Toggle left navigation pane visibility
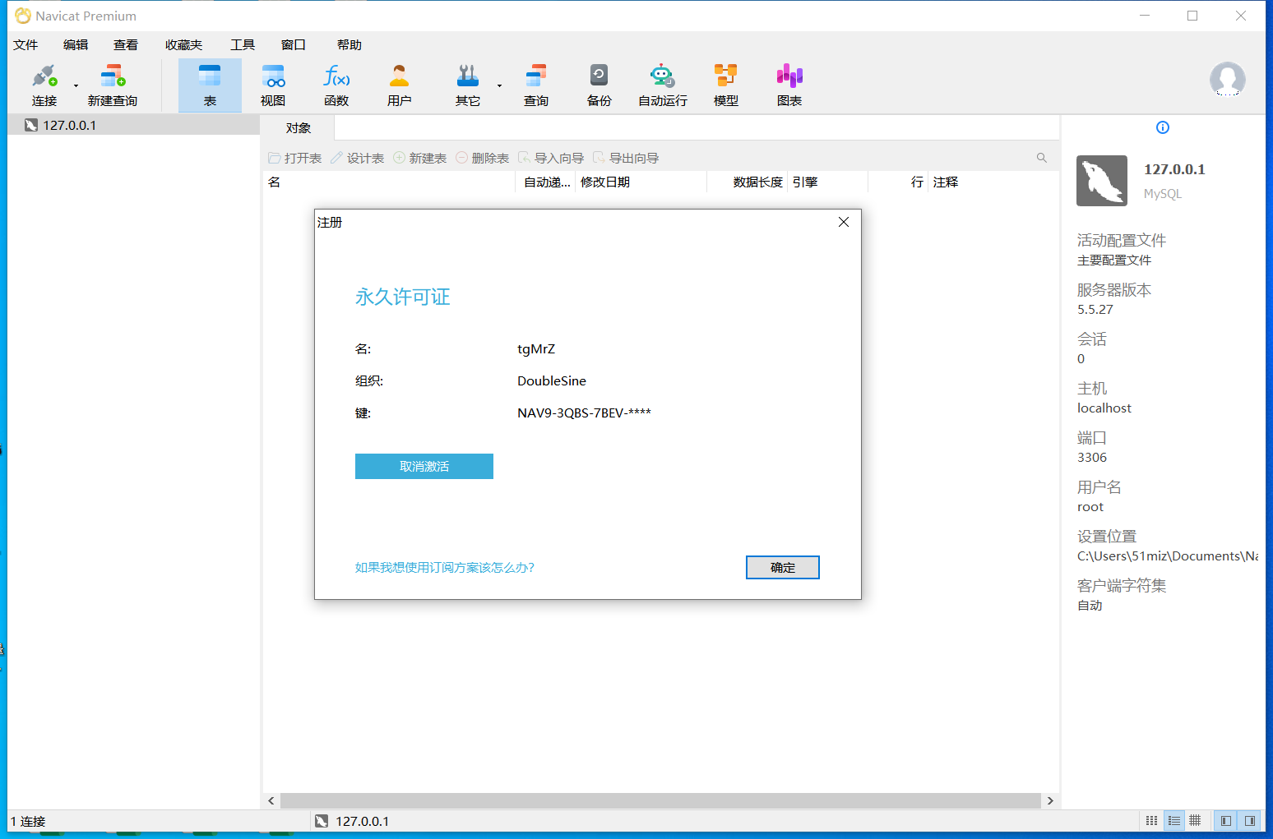Screen dimensions: 1273x839 click(x=1226, y=820)
